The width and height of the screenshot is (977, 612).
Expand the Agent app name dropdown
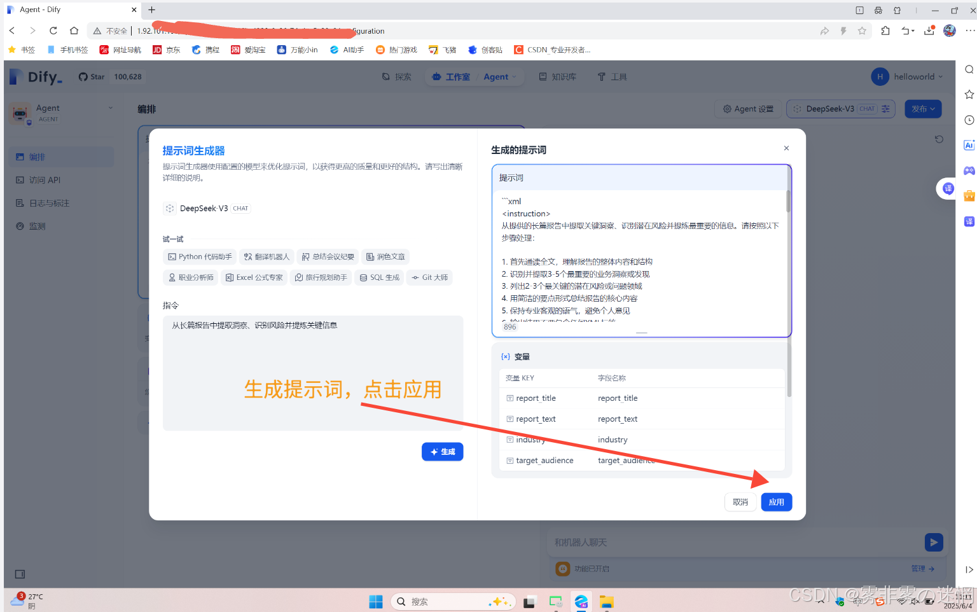62,113
